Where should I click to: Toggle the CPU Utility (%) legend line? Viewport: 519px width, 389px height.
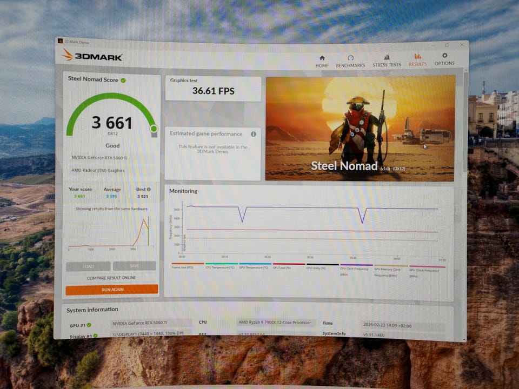click(x=322, y=266)
